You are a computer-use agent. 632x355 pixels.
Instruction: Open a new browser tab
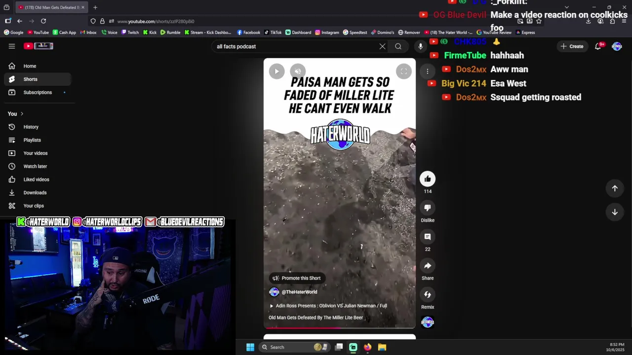coord(95,7)
